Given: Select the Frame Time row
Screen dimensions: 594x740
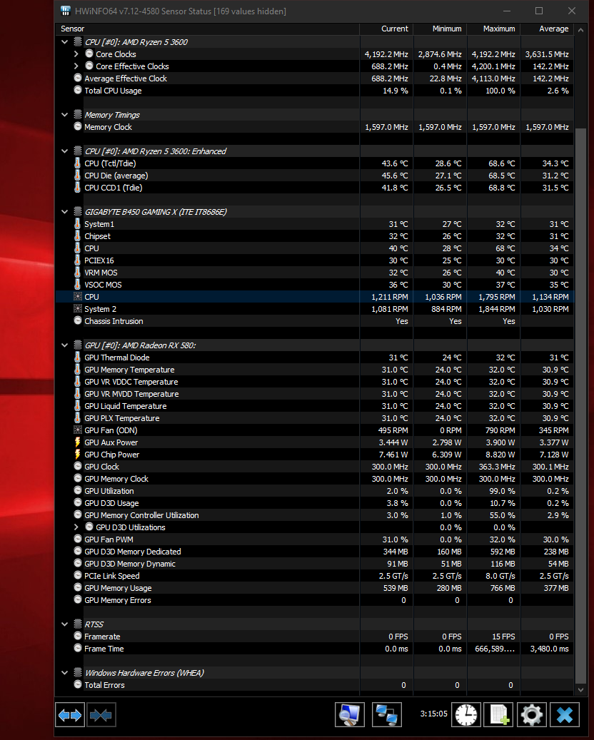Looking at the screenshot, I should tap(315, 649).
